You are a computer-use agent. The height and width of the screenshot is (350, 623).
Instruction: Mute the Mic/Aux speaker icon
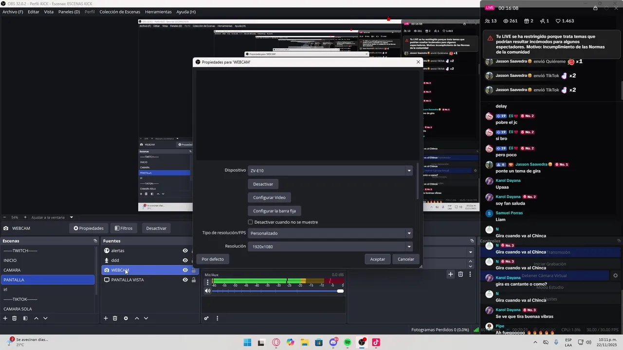coord(208,291)
